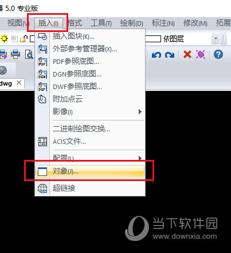Toggle the layer freeze icon
This screenshot has width=231, height=253.
[x=14, y=39]
